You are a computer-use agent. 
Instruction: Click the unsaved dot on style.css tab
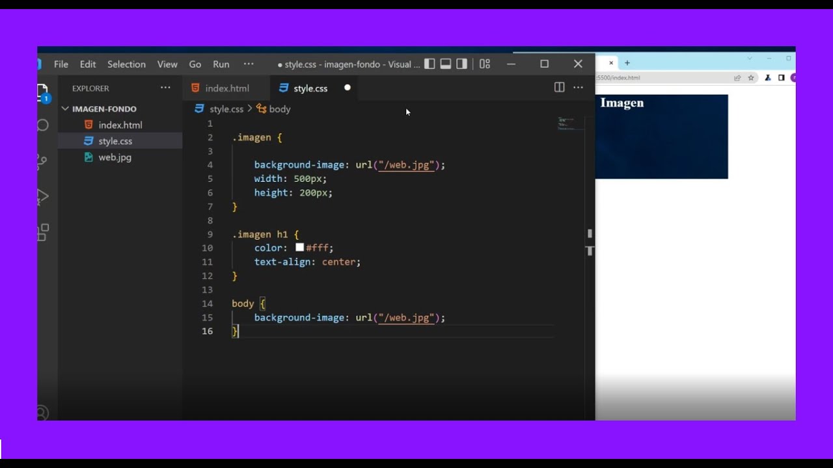coord(347,88)
